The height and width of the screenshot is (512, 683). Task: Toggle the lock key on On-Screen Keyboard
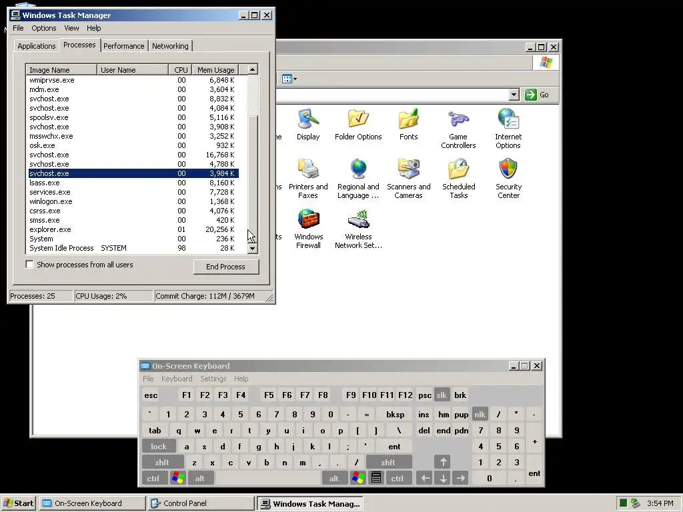point(159,446)
